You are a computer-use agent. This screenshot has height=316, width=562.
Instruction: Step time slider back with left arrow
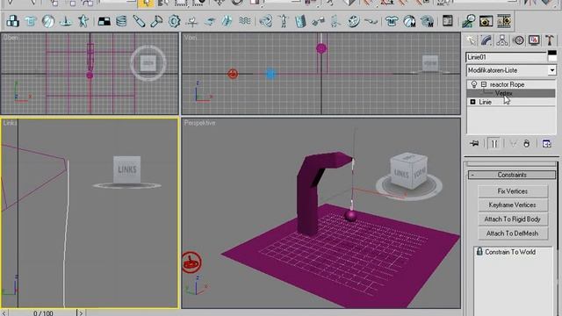coord(4,312)
